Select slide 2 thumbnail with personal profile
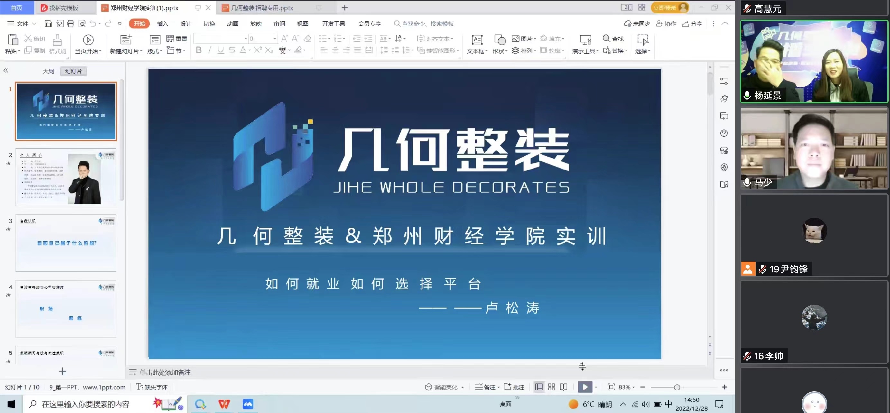Image resolution: width=890 pixels, height=413 pixels. [66, 177]
